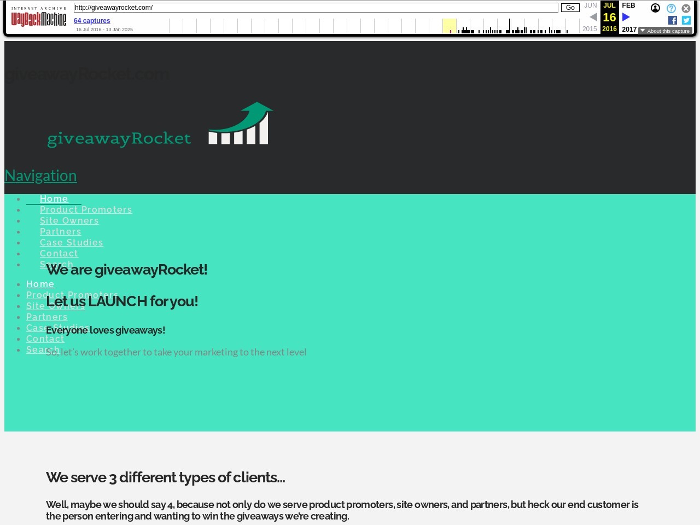This screenshot has height=525, width=700.
Task: Click heading 'We are giveawayRocket!'
Action: click(x=127, y=270)
